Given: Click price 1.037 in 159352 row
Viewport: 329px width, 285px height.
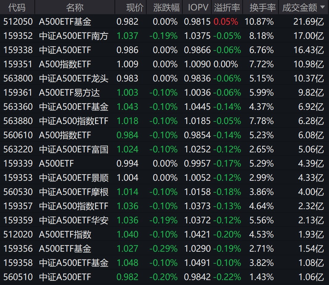Looking at the screenshot, I should point(127,36).
